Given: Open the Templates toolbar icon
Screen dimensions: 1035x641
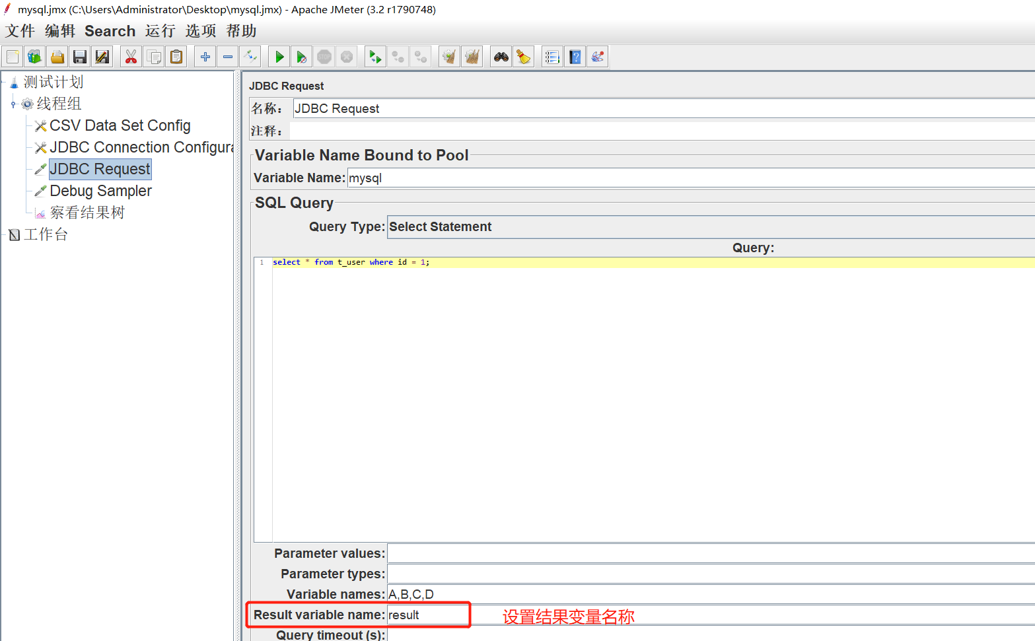Looking at the screenshot, I should (34, 57).
